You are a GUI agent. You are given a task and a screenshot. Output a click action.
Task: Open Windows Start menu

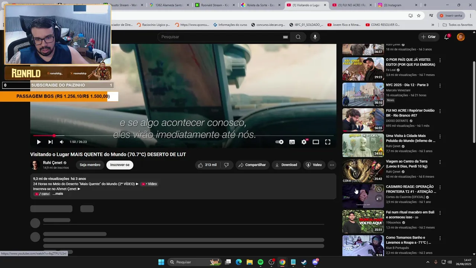[161, 262]
